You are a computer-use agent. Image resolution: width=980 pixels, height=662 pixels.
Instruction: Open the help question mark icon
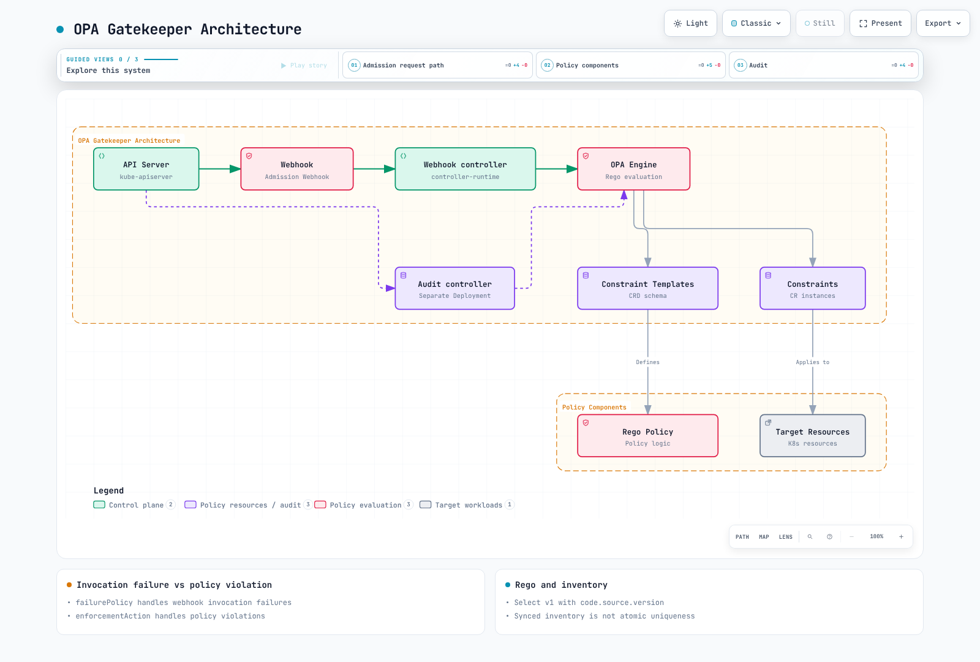829,537
